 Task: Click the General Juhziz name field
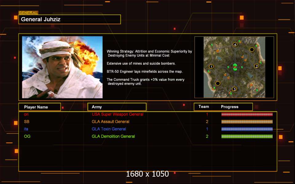[70, 19]
